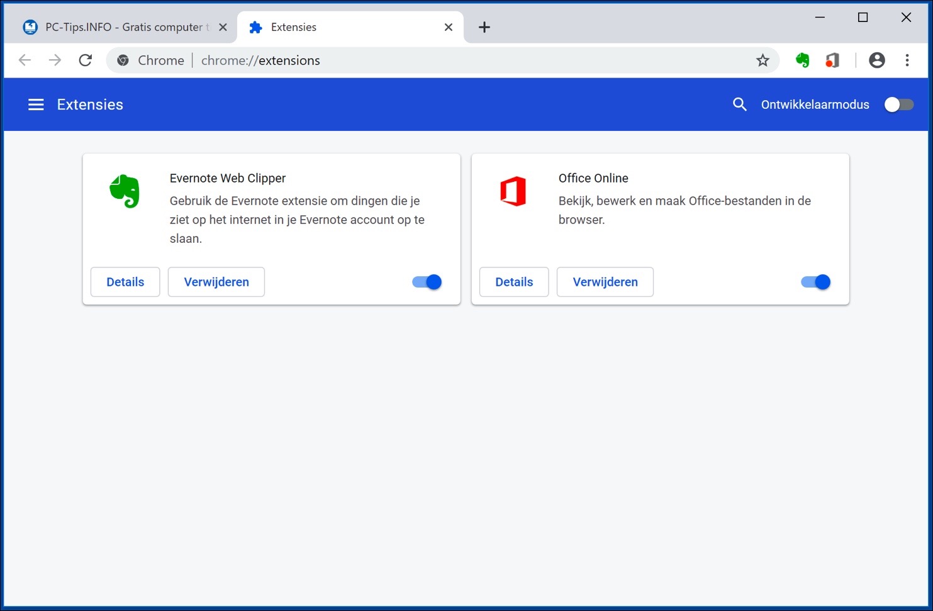Click the Chrome site info icon

tap(123, 60)
